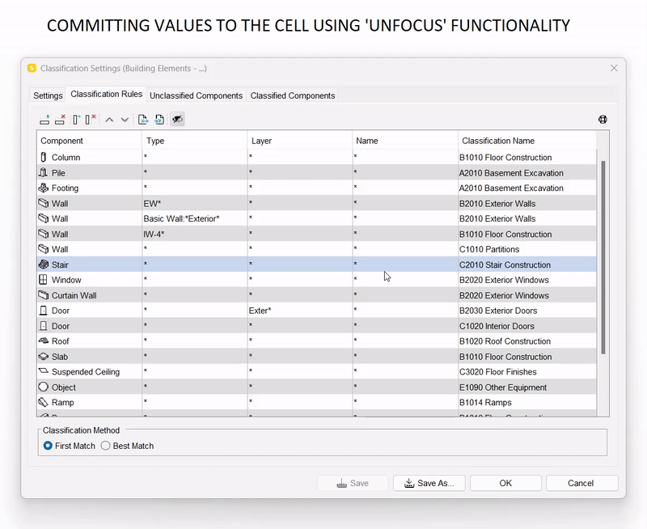Viewport: 647px width, 529px height.
Task: Select the Slab row's B1010 Floor Construction cell
Action: click(527, 357)
